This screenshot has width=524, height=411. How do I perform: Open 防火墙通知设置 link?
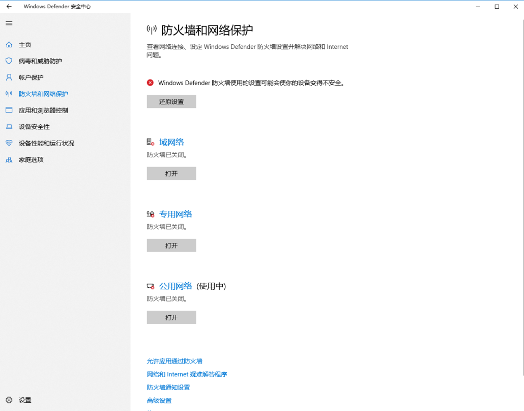pyautogui.click(x=168, y=387)
